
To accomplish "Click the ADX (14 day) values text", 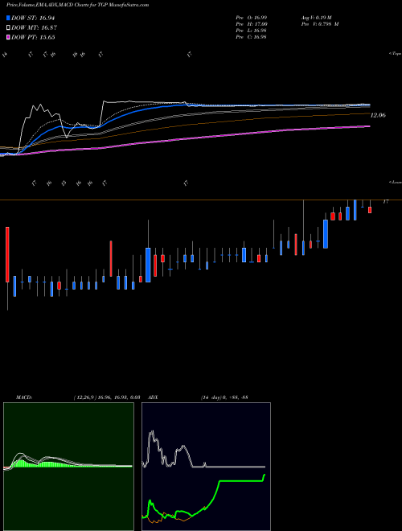I will (224, 397).
